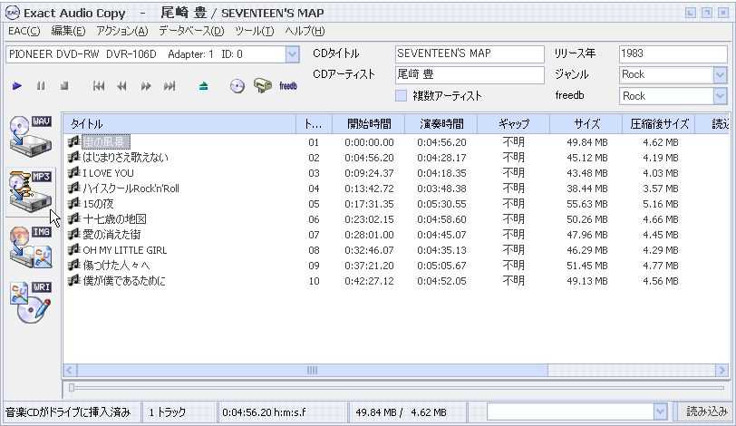Eject the CD with eject icon
This screenshot has width=736, height=426.
point(203,86)
